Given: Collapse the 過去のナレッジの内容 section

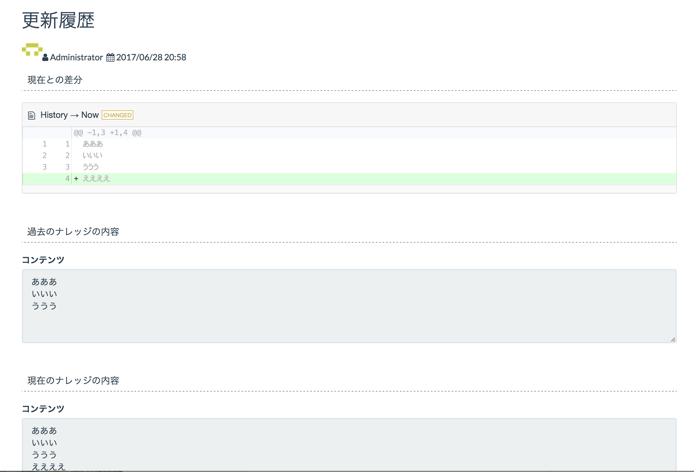Looking at the screenshot, I should coord(74,231).
